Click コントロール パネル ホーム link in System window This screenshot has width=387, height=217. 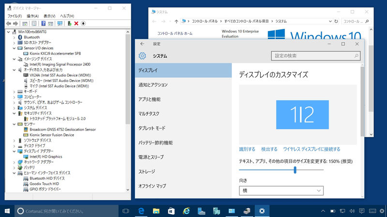[175, 33]
